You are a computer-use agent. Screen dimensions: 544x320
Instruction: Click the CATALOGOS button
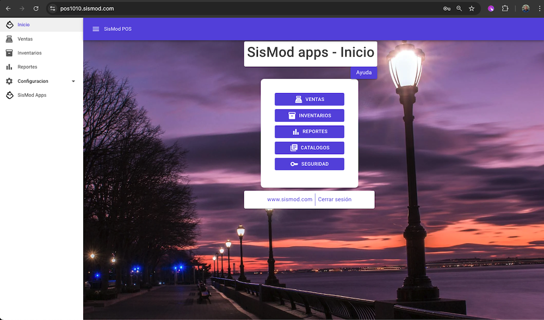pos(310,148)
